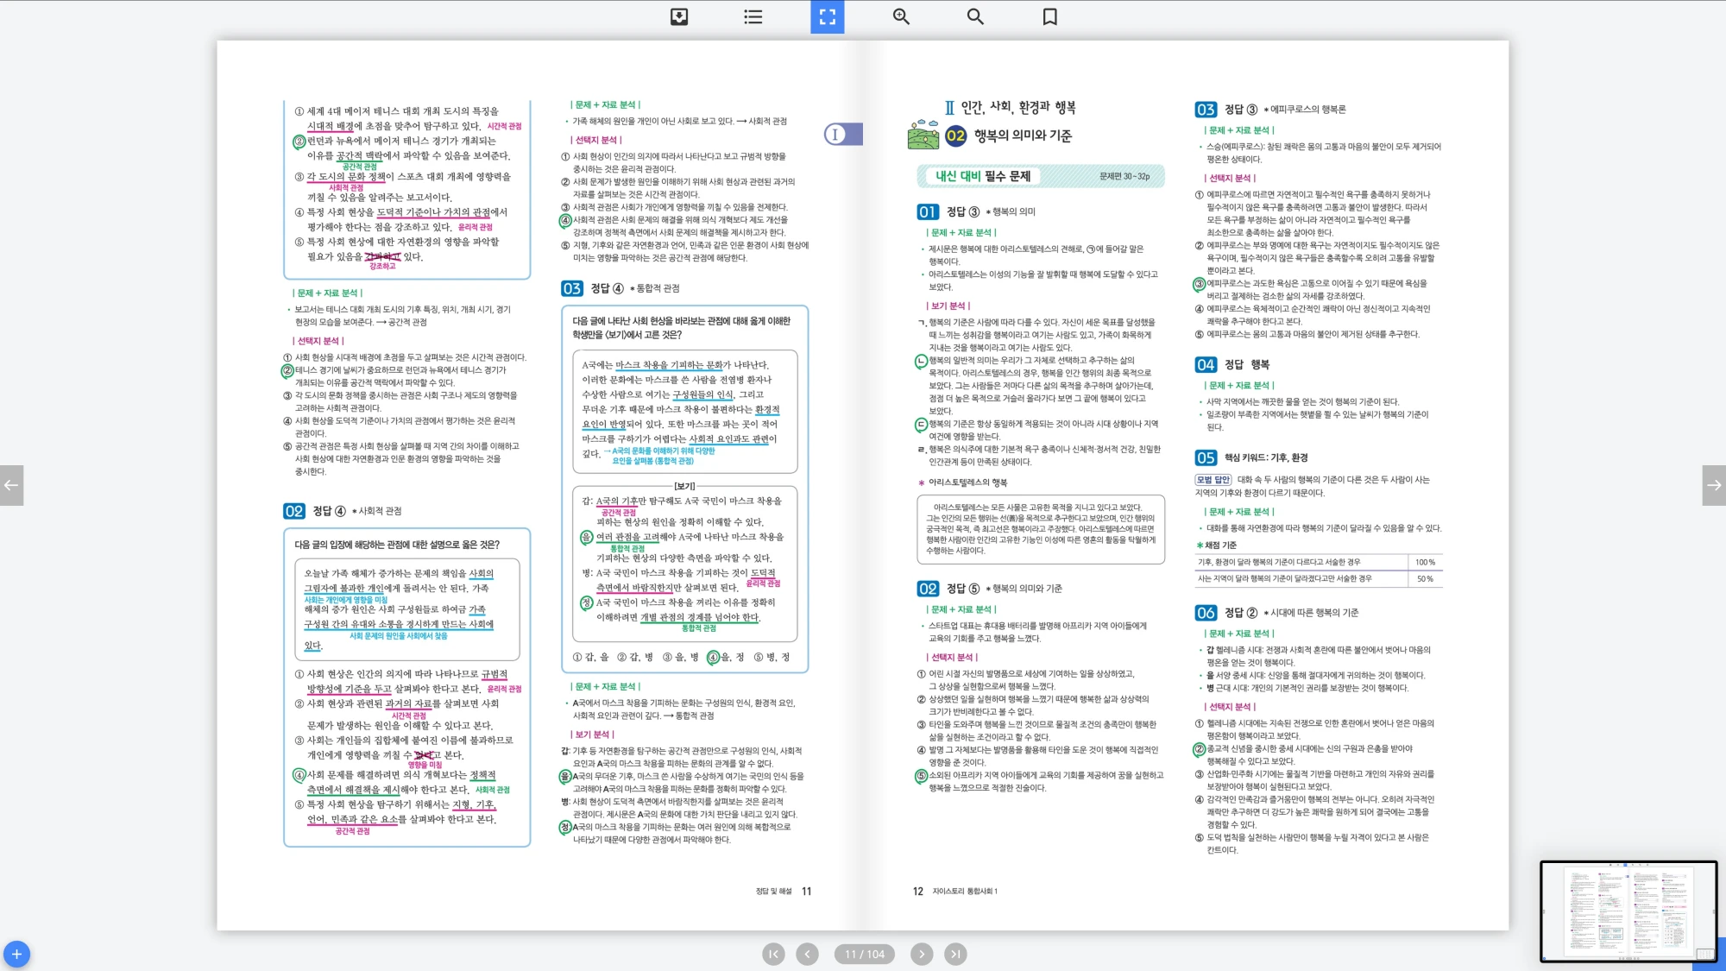The width and height of the screenshot is (1726, 971).
Task: Click the download icon in top toolbar
Action: (x=679, y=16)
